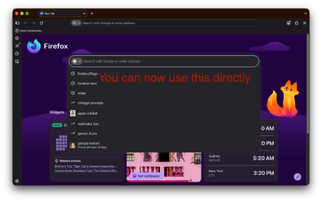Go back with the back arrow
This screenshot has width=322, height=202.
25,23
